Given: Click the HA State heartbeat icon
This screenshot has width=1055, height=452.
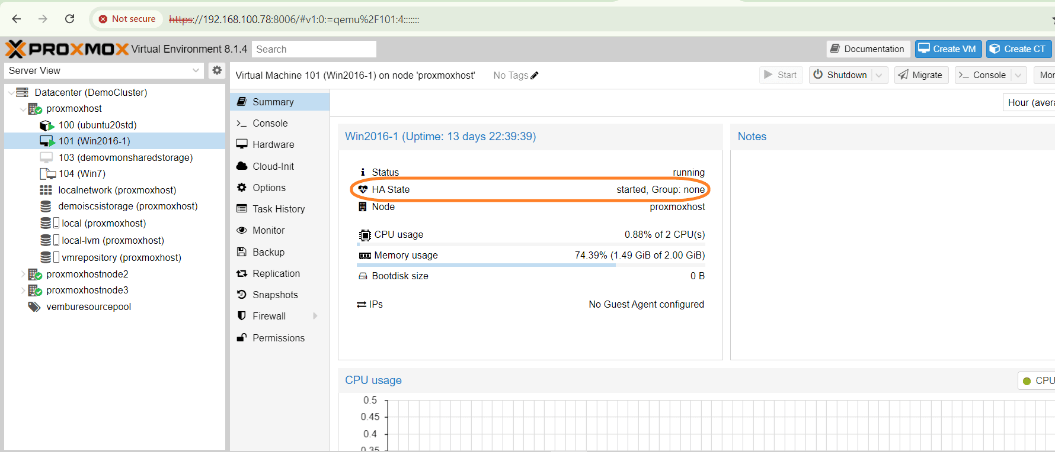Looking at the screenshot, I should pyautogui.click(x=363, y=189).
